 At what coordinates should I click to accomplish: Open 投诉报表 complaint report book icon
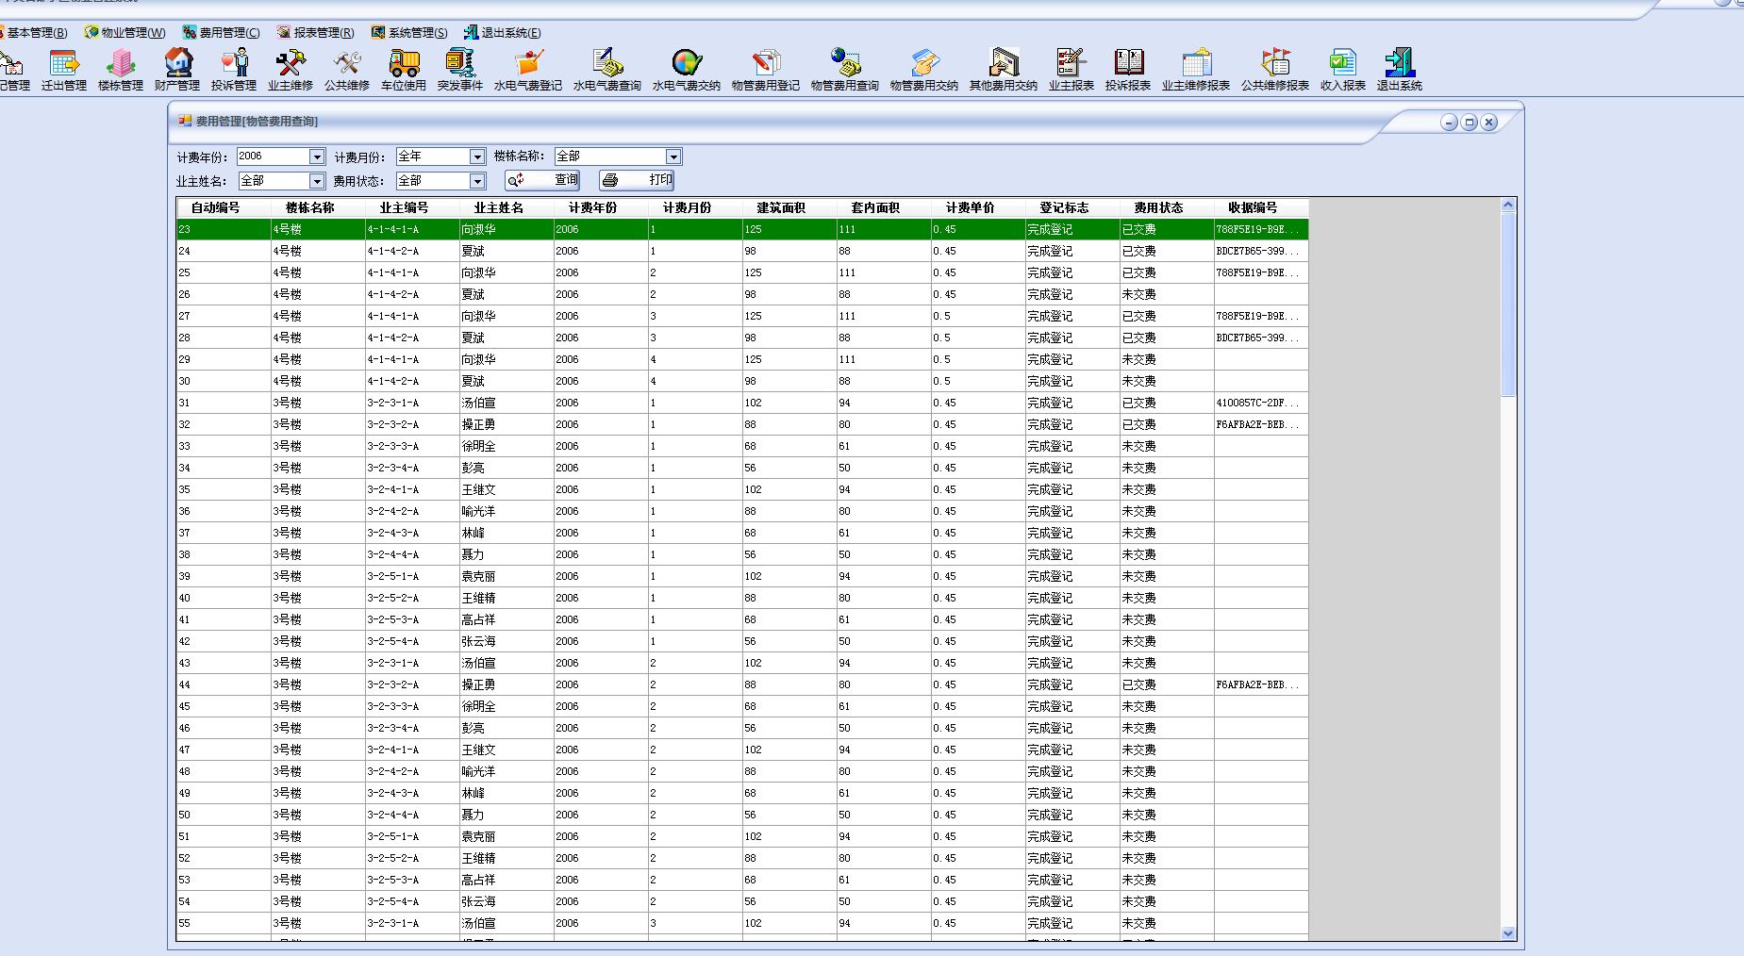pyautogui.click(x=1128, y=70)
